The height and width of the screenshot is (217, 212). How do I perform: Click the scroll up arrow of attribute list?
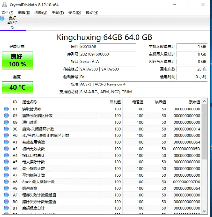(x=204, y=101)
